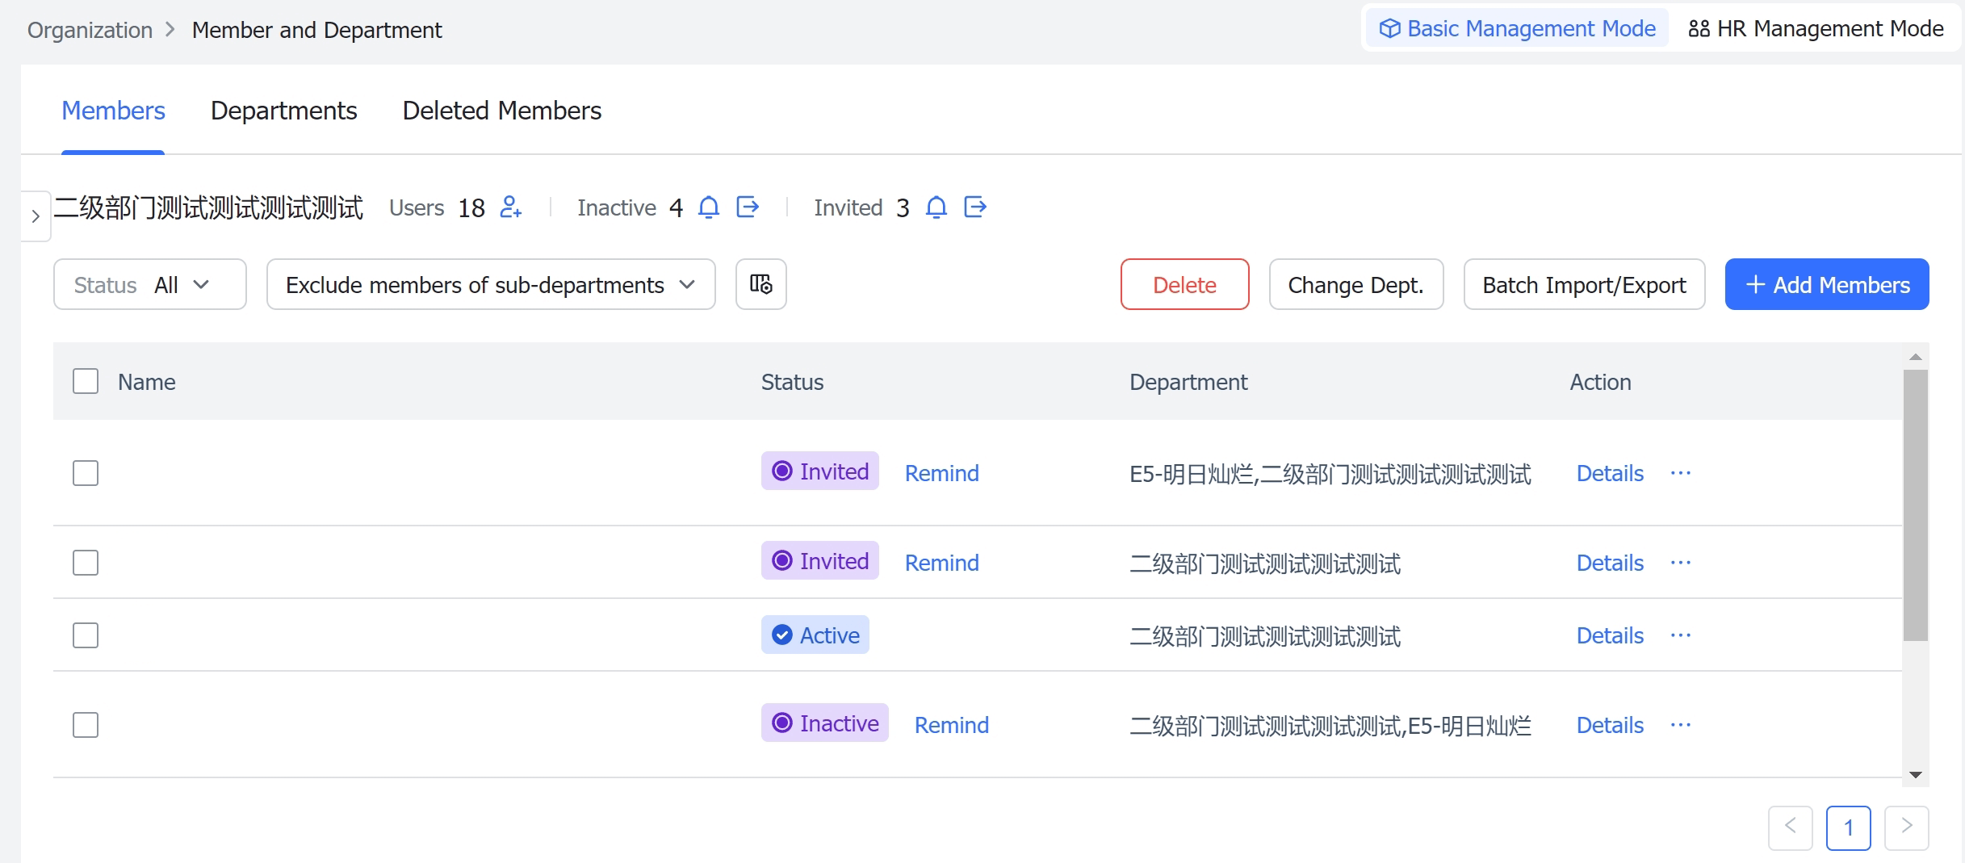Image resolution: width=1965 pixels, height=863 pixels.
Task: Toggle the select-all checkbox in the Name header
Action: (86, 381)
